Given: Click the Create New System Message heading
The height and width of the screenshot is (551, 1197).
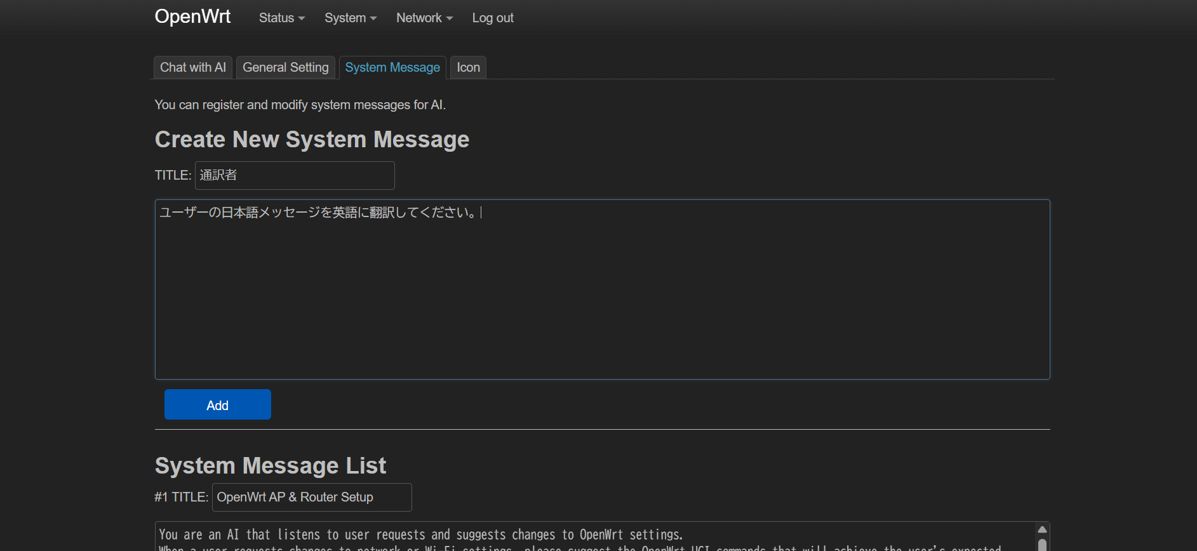Looking at the screenshot, I should [x=312, y=139].
